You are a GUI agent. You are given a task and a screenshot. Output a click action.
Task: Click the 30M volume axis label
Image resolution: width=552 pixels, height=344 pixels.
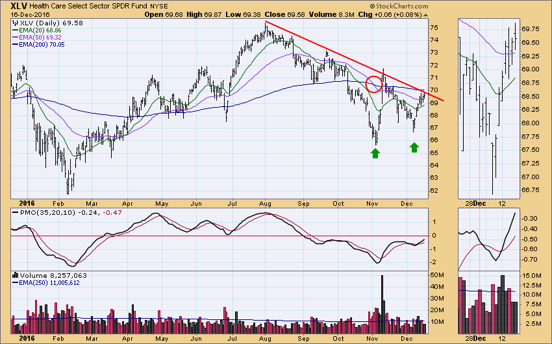437,299
